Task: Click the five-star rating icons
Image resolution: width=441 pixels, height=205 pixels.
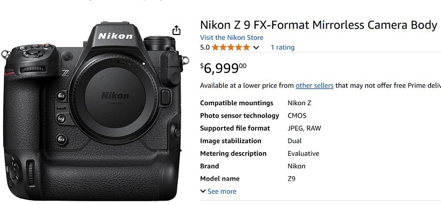Action: point(231,47)
